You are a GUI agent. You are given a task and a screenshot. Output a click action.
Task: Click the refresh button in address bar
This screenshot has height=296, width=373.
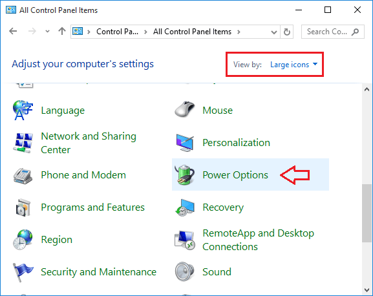tap(287, 32)
